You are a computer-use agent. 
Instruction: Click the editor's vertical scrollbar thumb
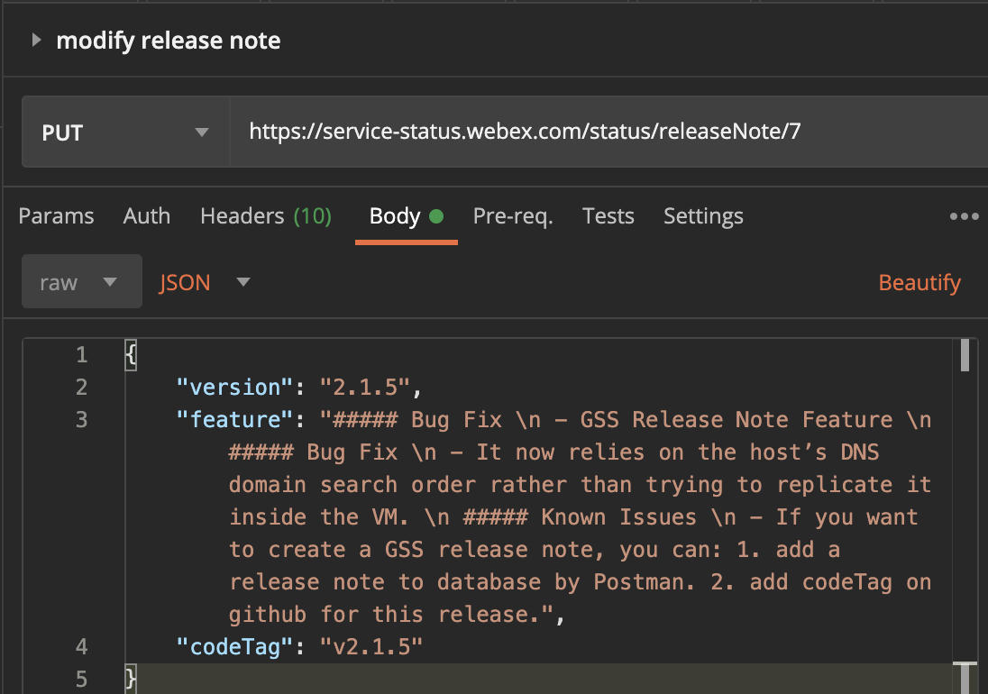point(965,355)
